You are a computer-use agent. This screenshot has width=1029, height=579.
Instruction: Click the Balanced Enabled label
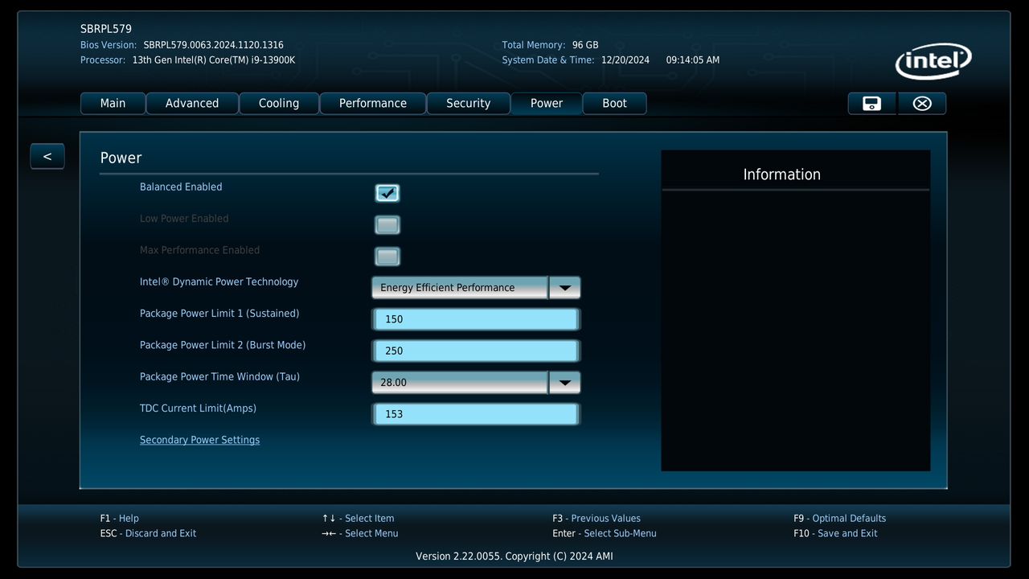pos(181,187)
